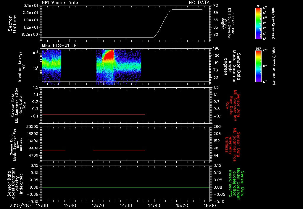The image size is (303, 209).
Task: Click the 44 telemetry tick value
Action: click(x=216, y=155)
